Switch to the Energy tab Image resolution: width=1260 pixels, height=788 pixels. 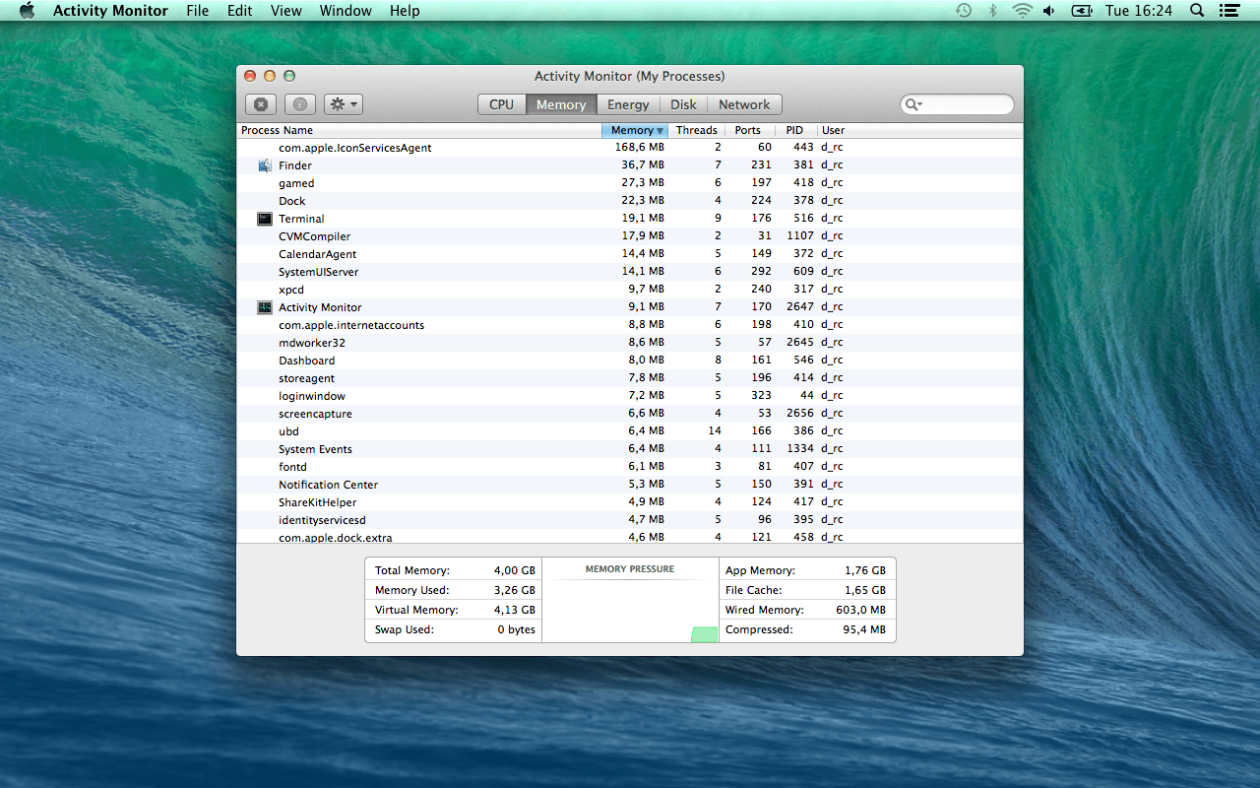click(x=628, y=104)
